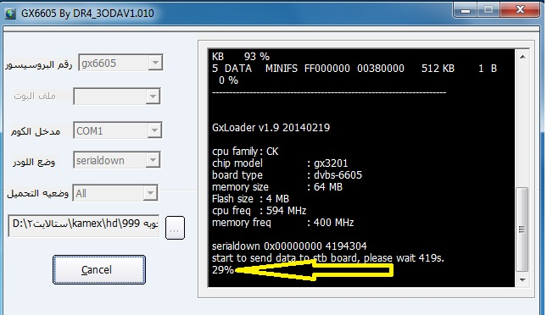Click the 'chip model : gx3201' line

click(280, 163)
